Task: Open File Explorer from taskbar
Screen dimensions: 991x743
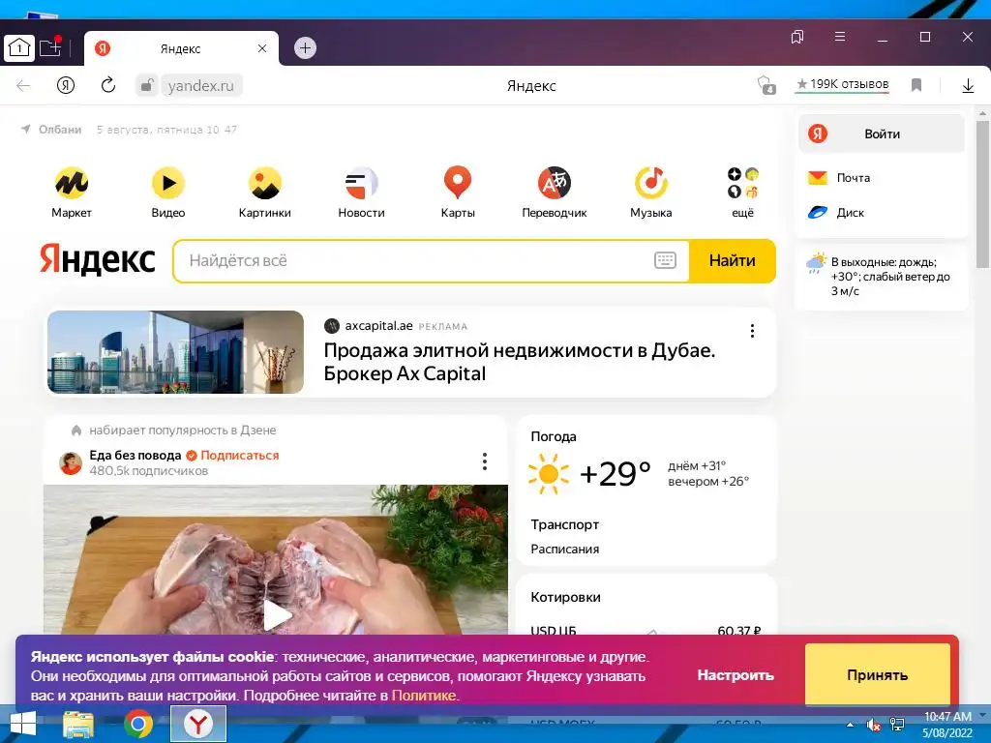Action: [79, 724]
